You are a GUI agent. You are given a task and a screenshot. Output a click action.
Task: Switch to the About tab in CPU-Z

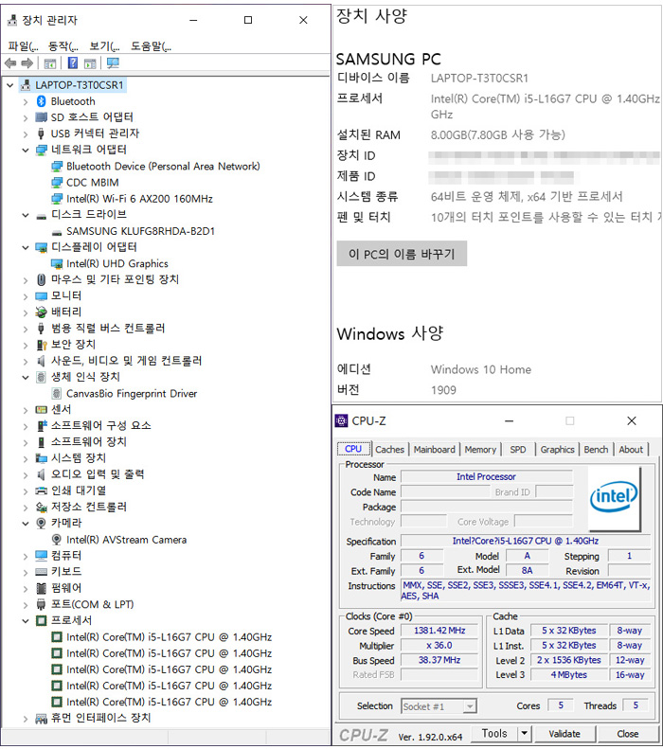631,450
